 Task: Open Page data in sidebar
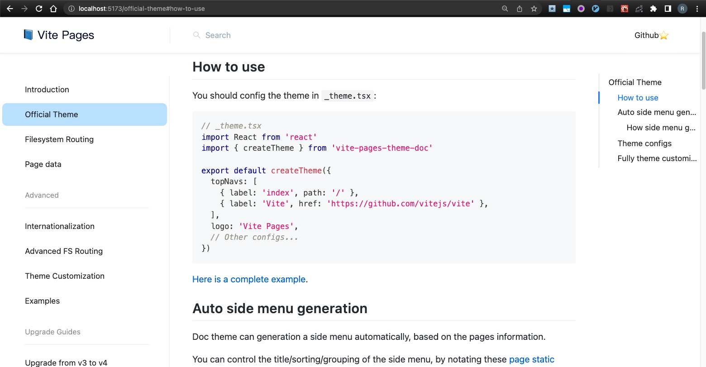[43, 164]
